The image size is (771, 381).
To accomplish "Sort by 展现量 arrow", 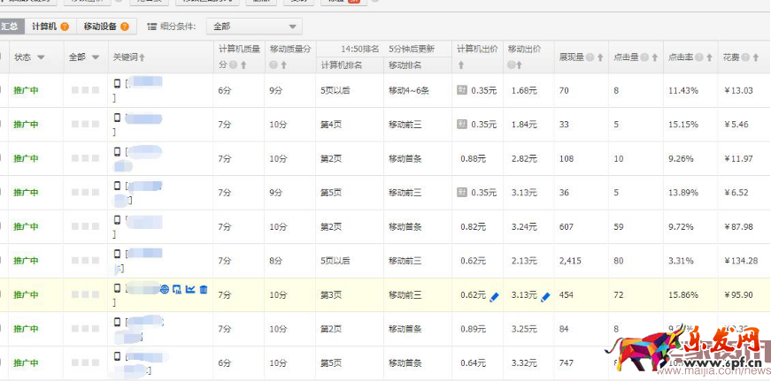I will coord(600,57).
